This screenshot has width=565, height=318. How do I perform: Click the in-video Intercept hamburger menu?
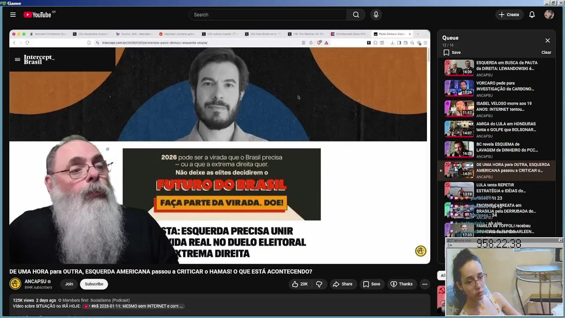pos(17,59)
